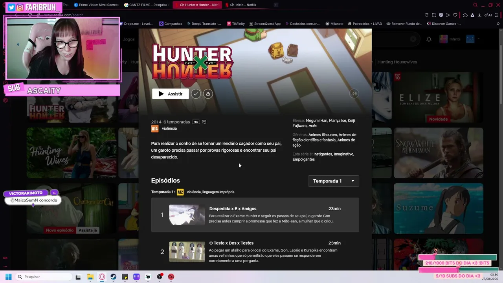
Task: Rate Hunter x Hunter with thumbs-up icon
Action: [x=208, y=94]
